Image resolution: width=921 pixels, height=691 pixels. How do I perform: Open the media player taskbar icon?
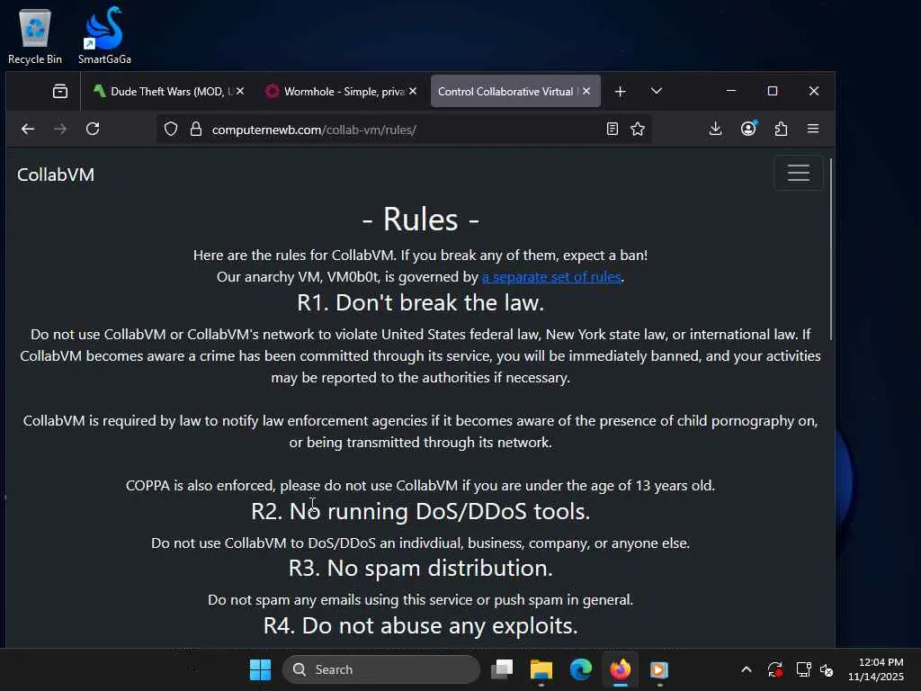659,669
